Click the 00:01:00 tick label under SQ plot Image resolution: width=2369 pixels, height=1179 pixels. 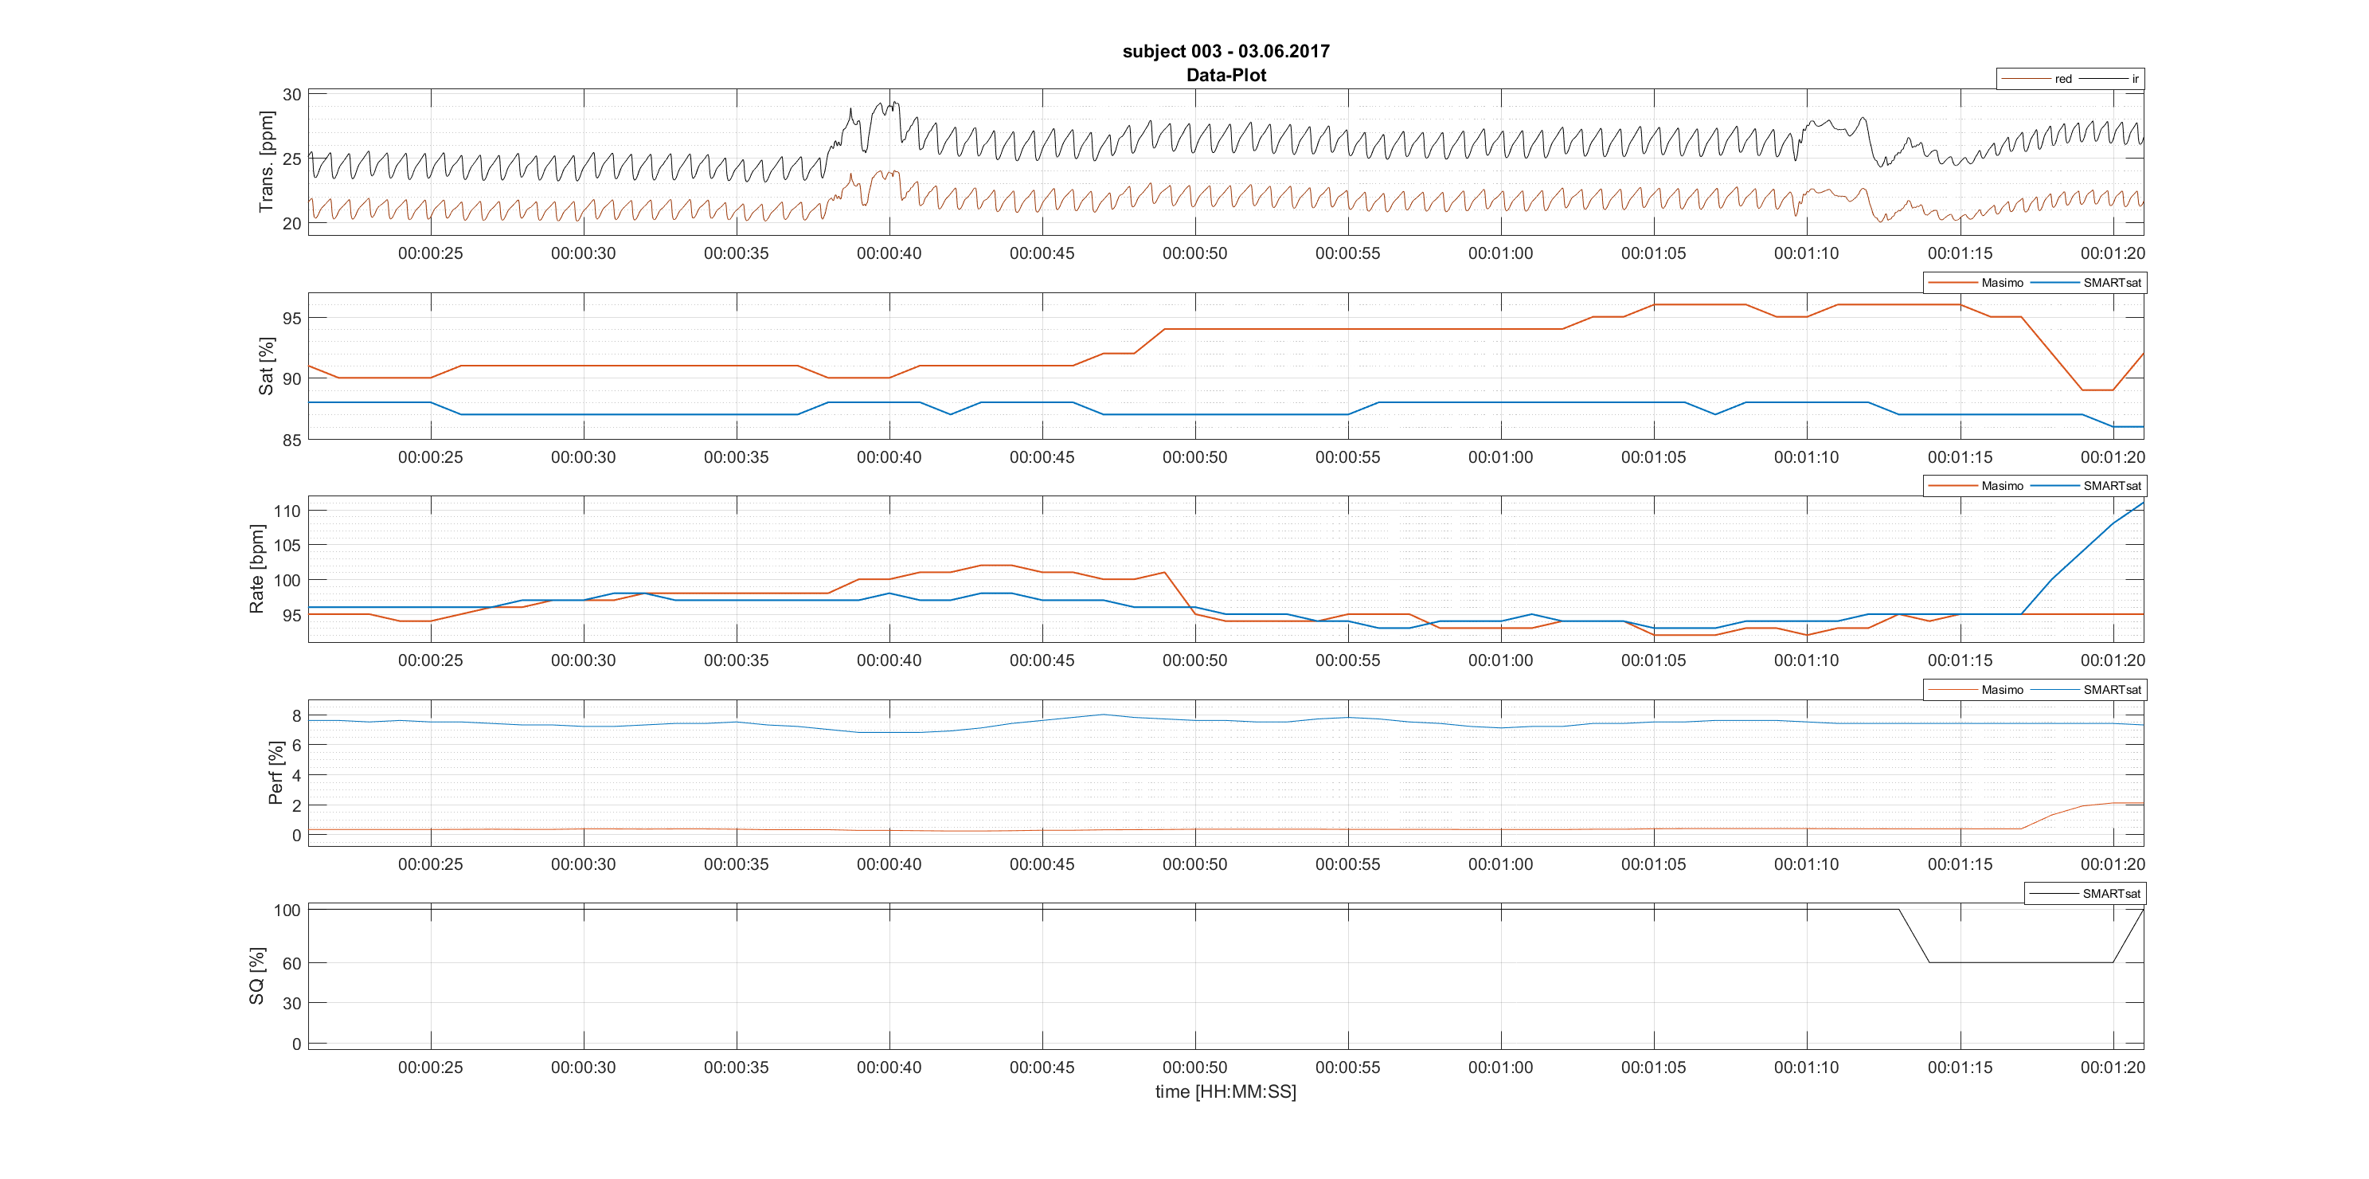1500,1067
